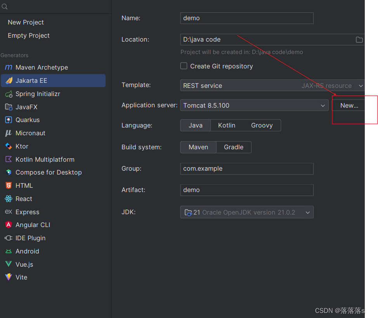
Task: Enable Create Git repository checkbox
Action: pyautogui.click(x=184, y=66)
